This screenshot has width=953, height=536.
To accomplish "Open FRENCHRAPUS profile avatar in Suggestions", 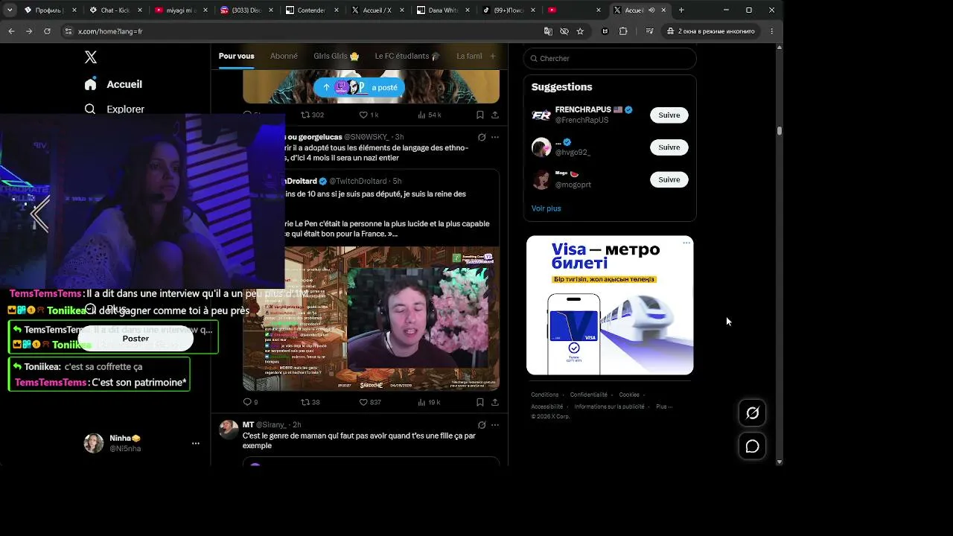I will [541, 115].
